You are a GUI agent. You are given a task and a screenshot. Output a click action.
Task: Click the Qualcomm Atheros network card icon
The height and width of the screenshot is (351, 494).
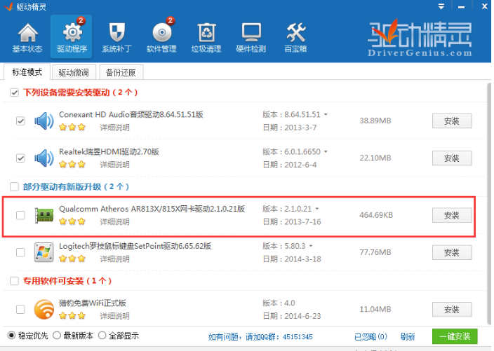44,216
